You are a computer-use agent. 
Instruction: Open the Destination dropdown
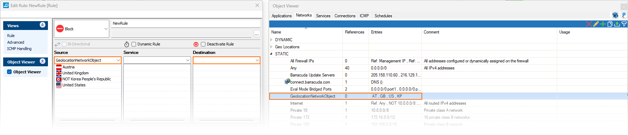tap(257, 60)
